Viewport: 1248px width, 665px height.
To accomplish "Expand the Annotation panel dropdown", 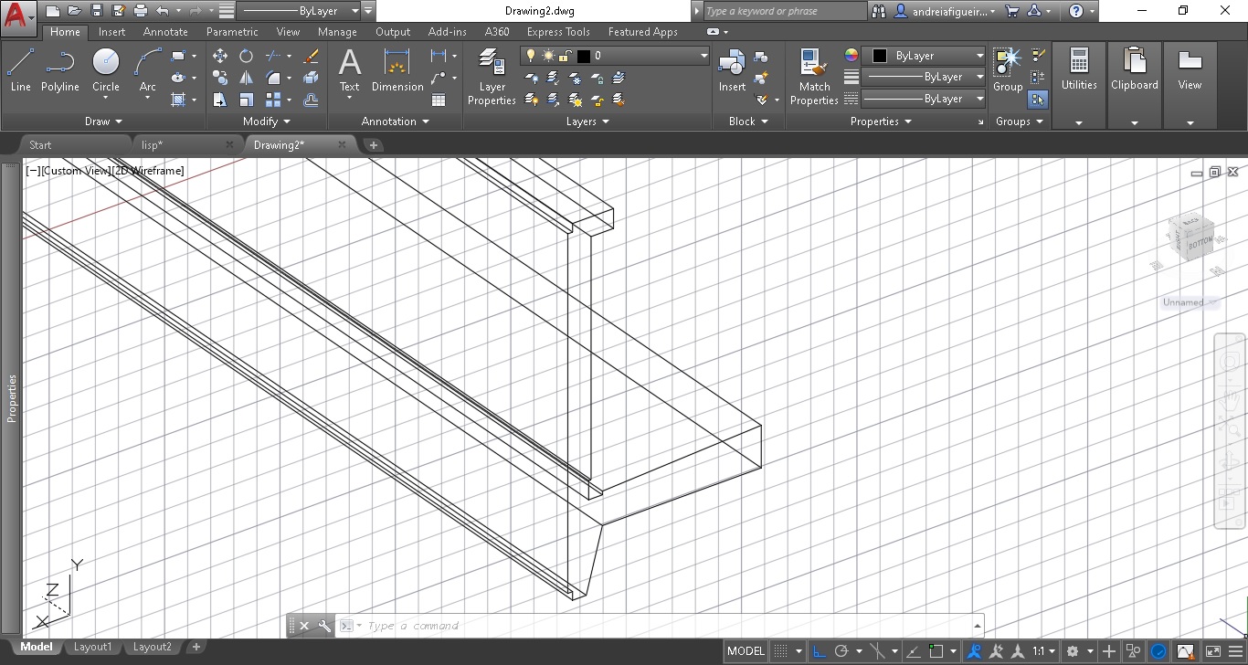I will tap(395, 121).
